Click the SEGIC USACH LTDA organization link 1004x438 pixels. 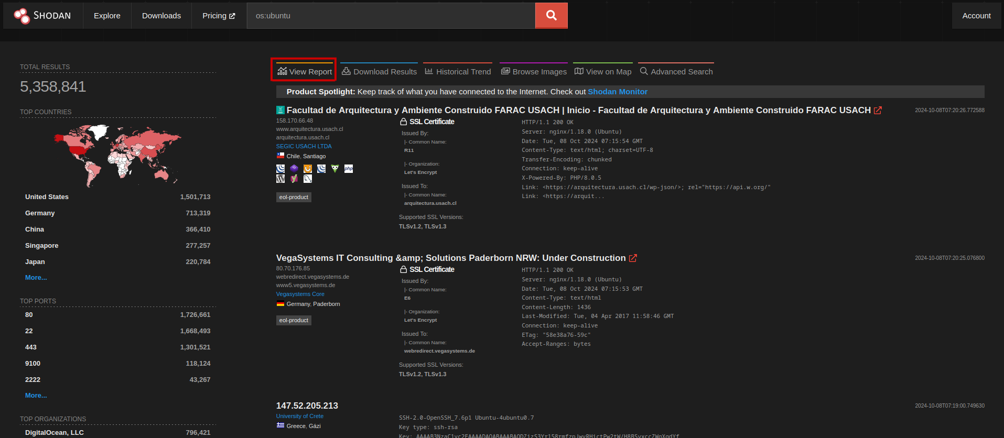(x=304, y=146)
